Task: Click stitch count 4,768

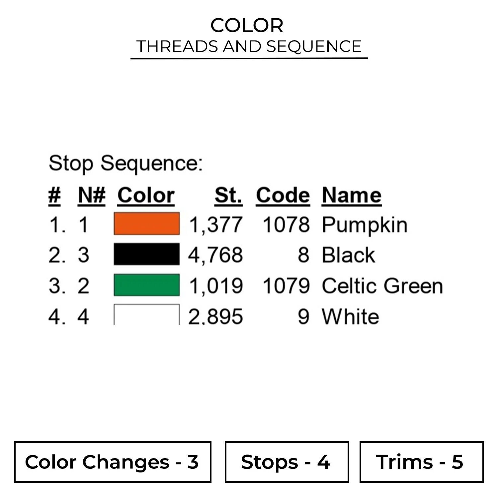Action: tap(215, 255)
